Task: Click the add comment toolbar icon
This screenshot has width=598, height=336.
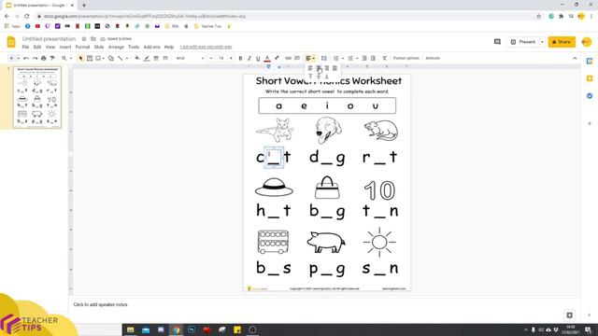Action: coord(297,58)
